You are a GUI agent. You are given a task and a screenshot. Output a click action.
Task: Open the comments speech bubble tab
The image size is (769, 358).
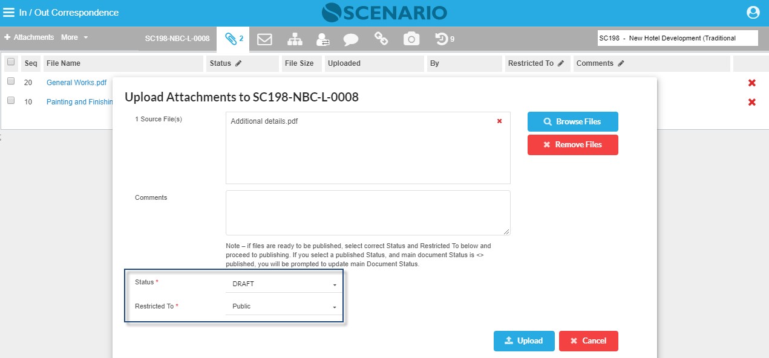pos(351,40)
